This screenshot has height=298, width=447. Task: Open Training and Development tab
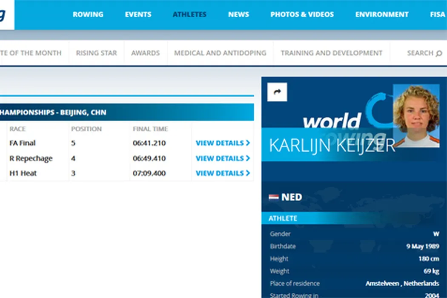(331, 53)
